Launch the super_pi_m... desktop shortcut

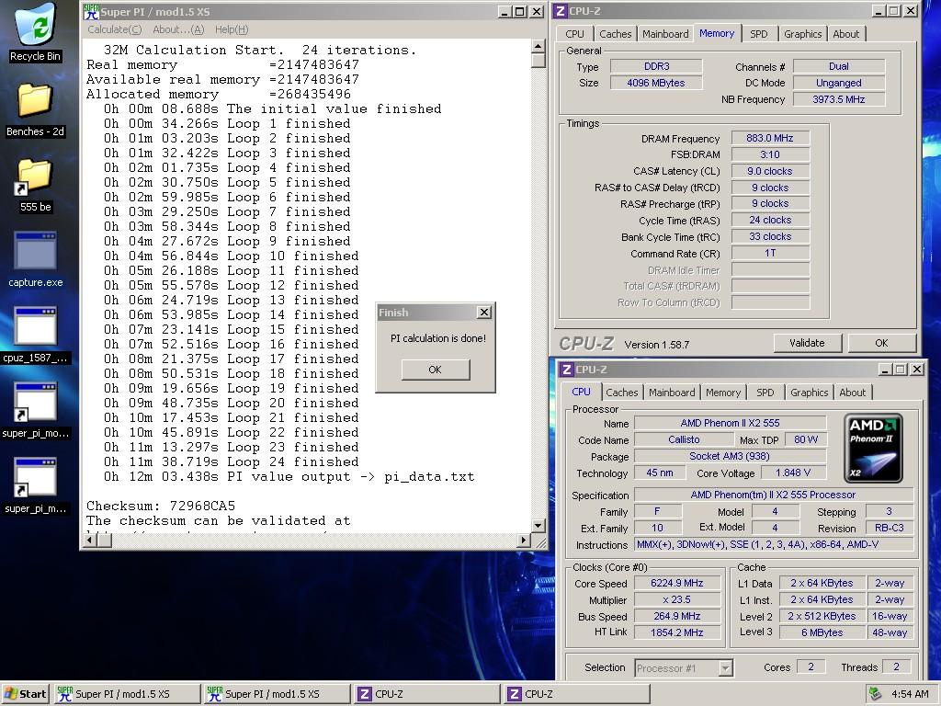point(35,486)
